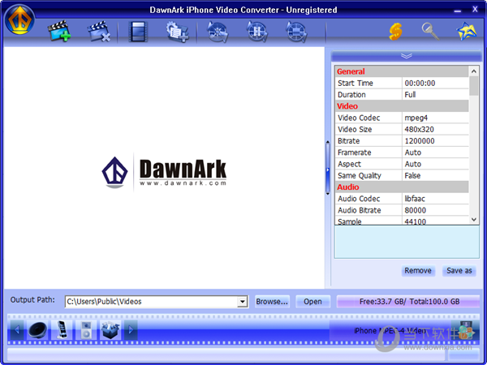Click the key Register icon
This screenshot has width=487, height=365.
point(430,31)
